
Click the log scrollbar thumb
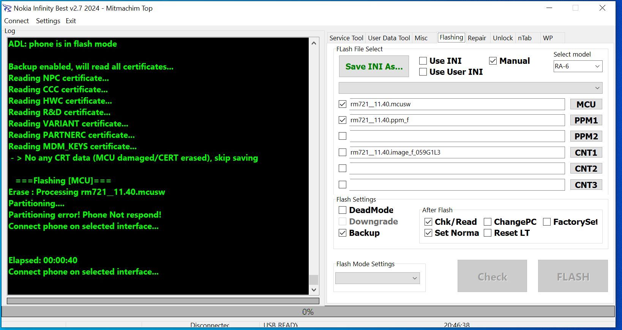click(314, 279)
